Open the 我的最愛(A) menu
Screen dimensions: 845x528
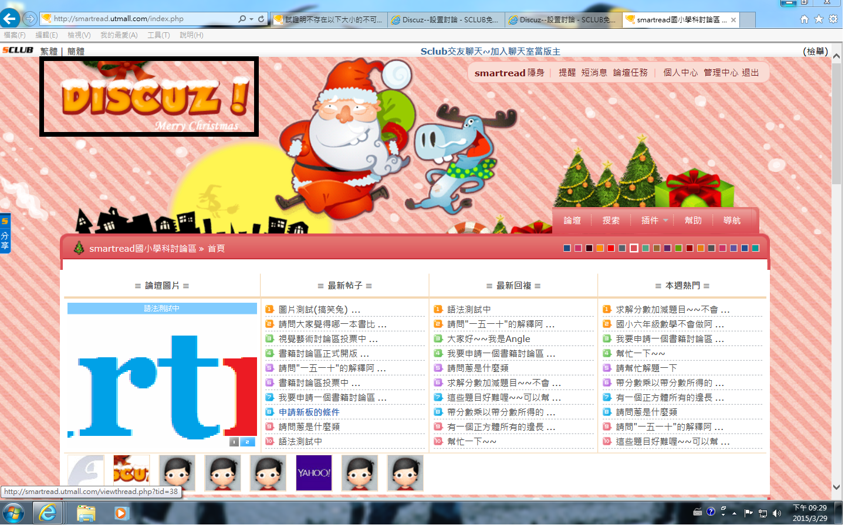tap(119, 35)
